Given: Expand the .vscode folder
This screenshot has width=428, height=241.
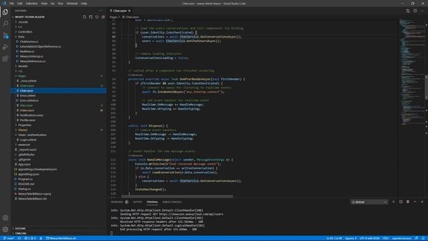Looking at the screenshot, I should pyautogui.click(x=23, y=22).
